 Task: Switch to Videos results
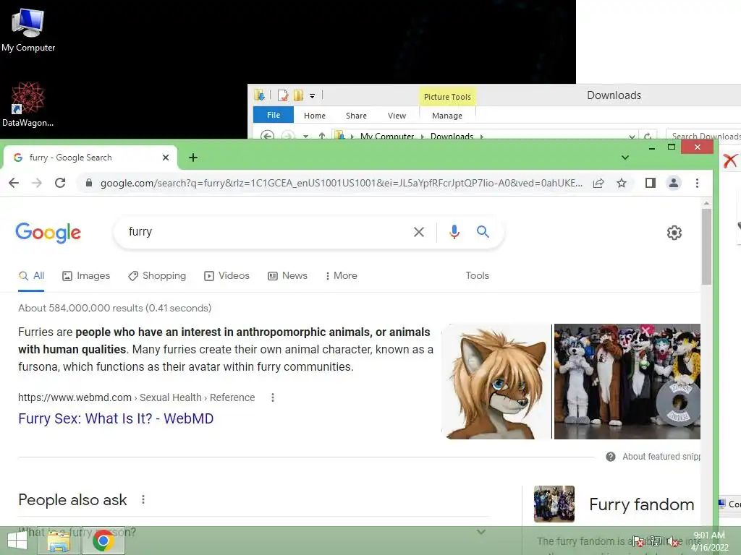tap(226, 275)
